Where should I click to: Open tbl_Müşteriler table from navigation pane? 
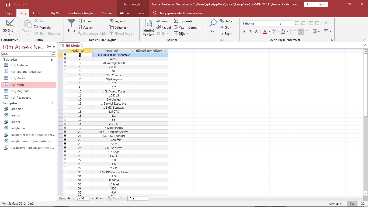21,91
